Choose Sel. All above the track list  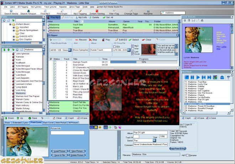108,17
